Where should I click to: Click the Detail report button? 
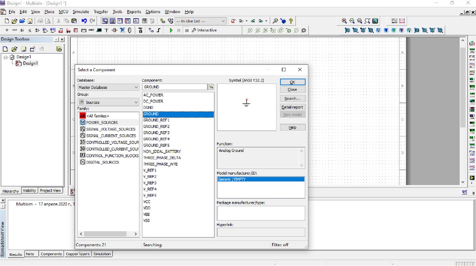[x=292, y=107]
